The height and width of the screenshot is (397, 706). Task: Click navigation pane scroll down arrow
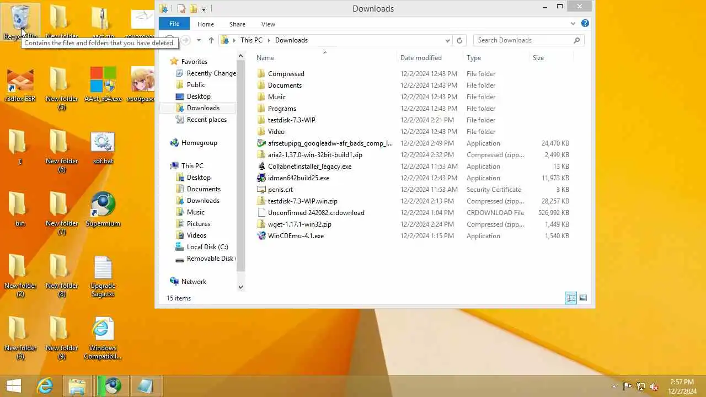click(240, 287)
